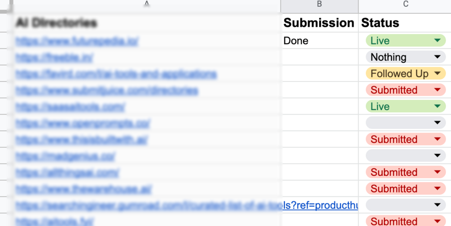This screenshot has width=451, height=226.
Task: Select column A header
Action: tap(147, 5)
